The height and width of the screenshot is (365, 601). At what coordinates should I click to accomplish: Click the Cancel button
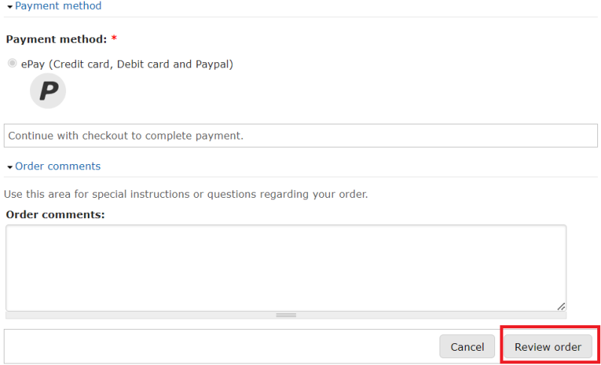[467, 347]
